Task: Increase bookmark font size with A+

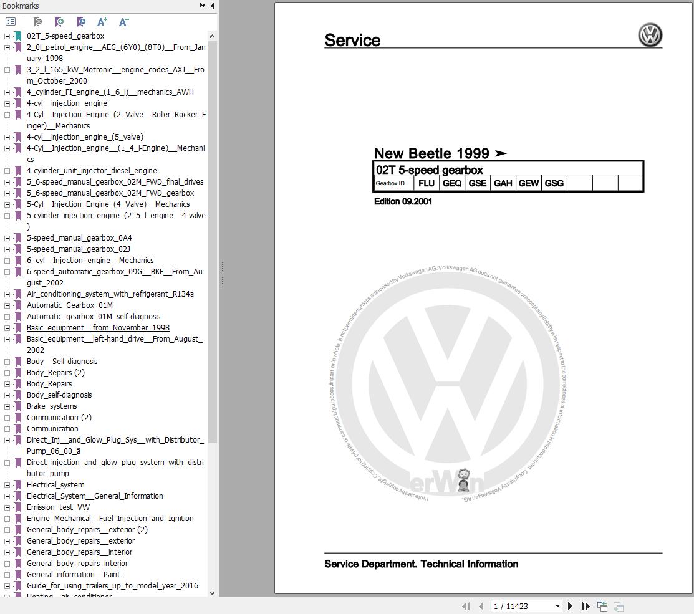Action: coord(102,22)
